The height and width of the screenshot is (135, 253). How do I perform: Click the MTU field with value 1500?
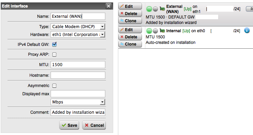point(78,64)
